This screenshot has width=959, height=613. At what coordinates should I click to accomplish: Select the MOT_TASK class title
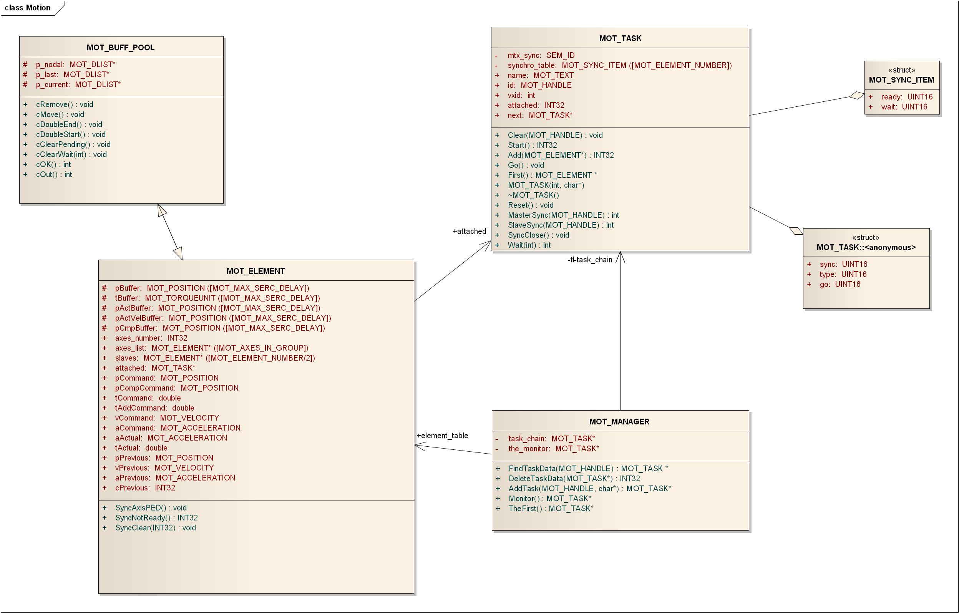pyautogui.click(x=620, y=38)
